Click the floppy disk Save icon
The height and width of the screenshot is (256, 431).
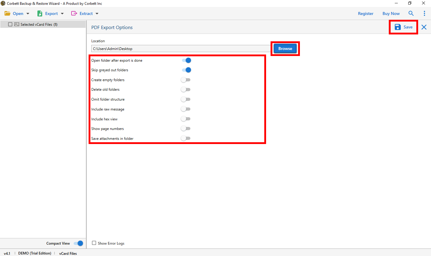[x=397, y=27]
